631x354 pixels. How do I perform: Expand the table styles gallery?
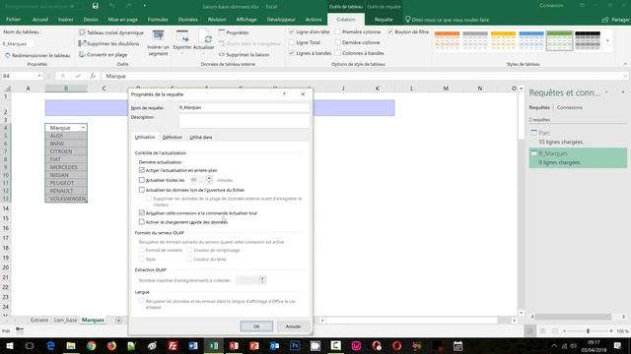point(607,40)
